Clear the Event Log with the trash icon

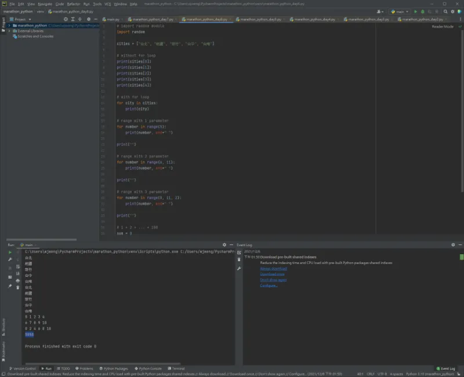(239, 259)
